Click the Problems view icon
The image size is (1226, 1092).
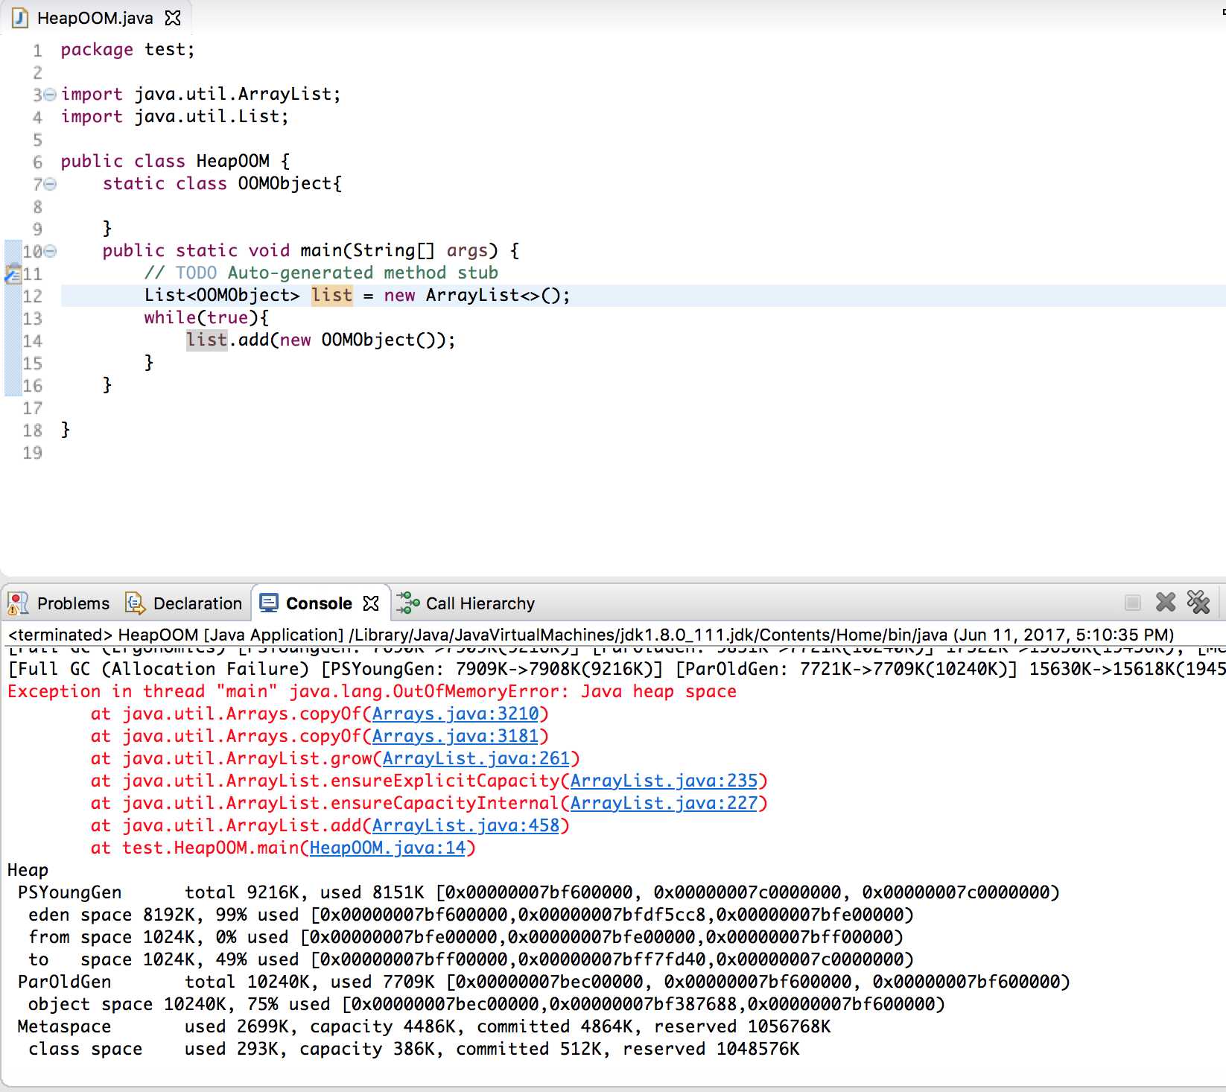[x=18, y=603]
